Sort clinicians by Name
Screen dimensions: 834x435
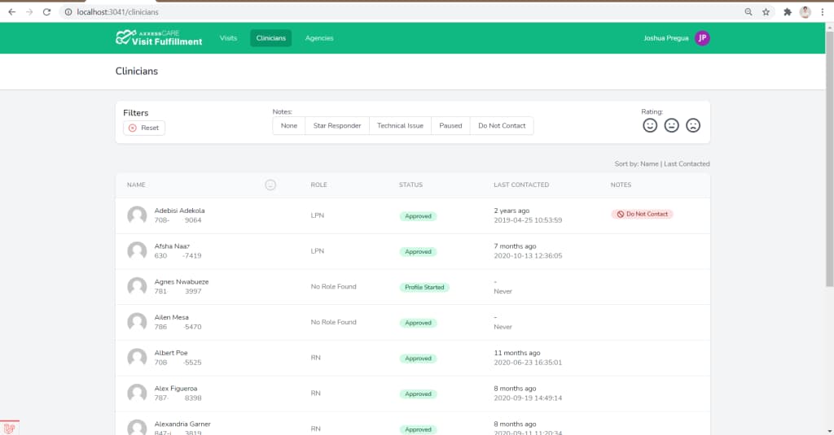tap(649, 164)
